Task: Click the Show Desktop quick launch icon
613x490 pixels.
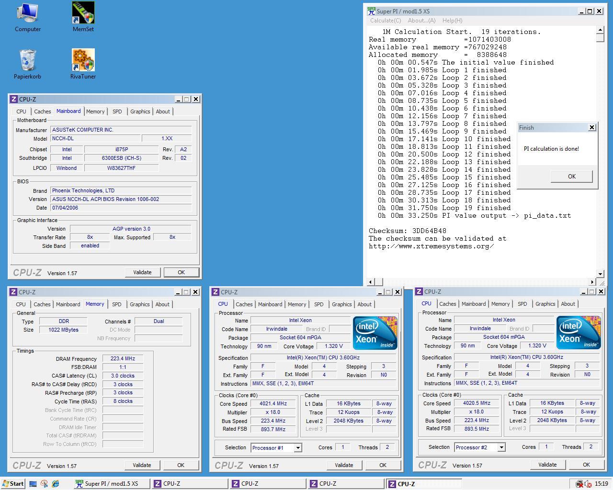Action: [x=33, y=484]
